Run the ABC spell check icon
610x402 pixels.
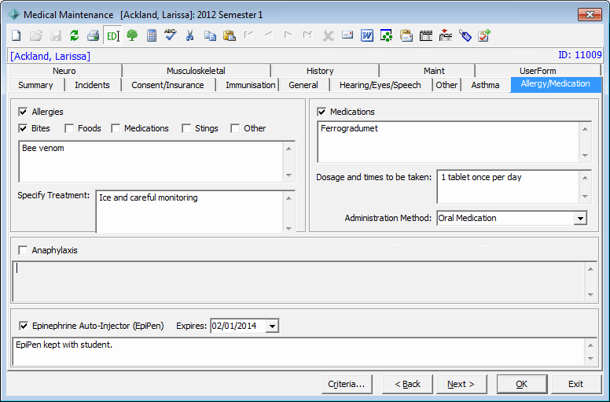pyautogui.click(x=171, y=35)
